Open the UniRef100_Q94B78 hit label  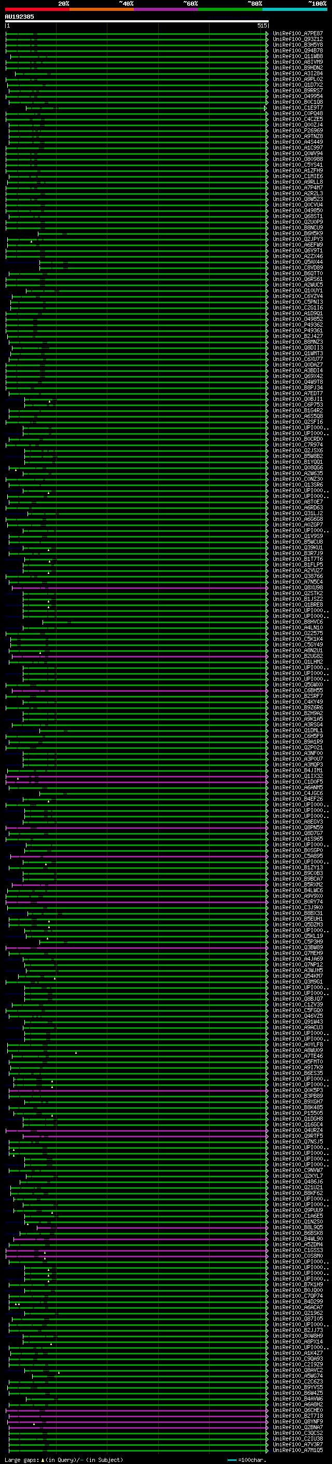tap(298, 50)
